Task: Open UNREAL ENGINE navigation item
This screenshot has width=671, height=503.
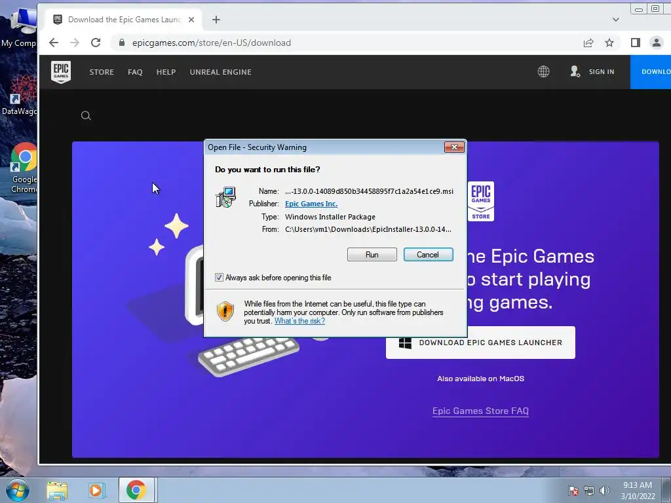Action: pos(220,72)
